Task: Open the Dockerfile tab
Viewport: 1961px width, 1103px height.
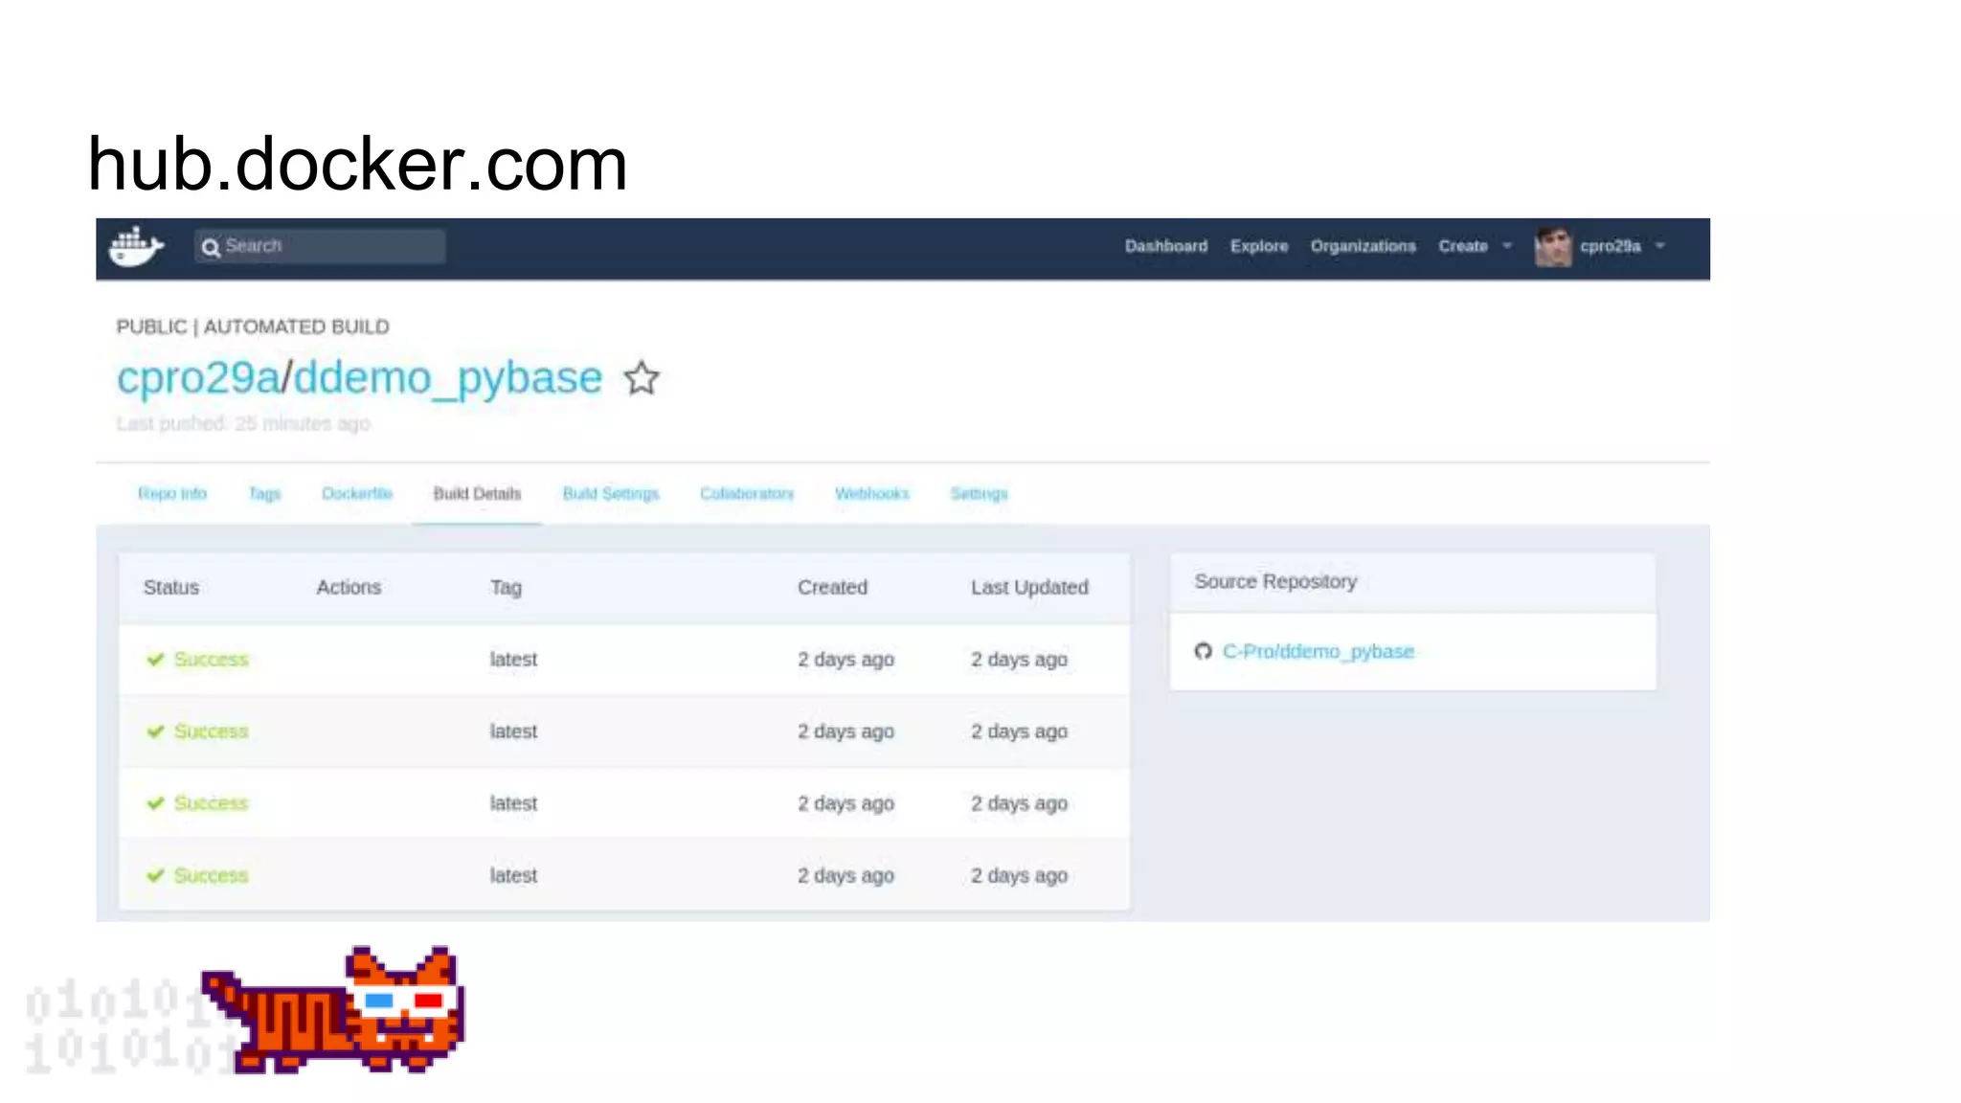Action: click(357, 493)
